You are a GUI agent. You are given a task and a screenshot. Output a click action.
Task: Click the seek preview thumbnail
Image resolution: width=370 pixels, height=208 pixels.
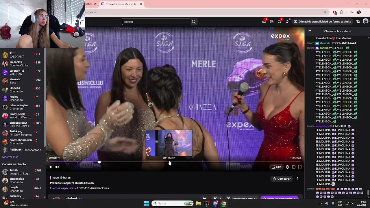[x=169, y=143]
